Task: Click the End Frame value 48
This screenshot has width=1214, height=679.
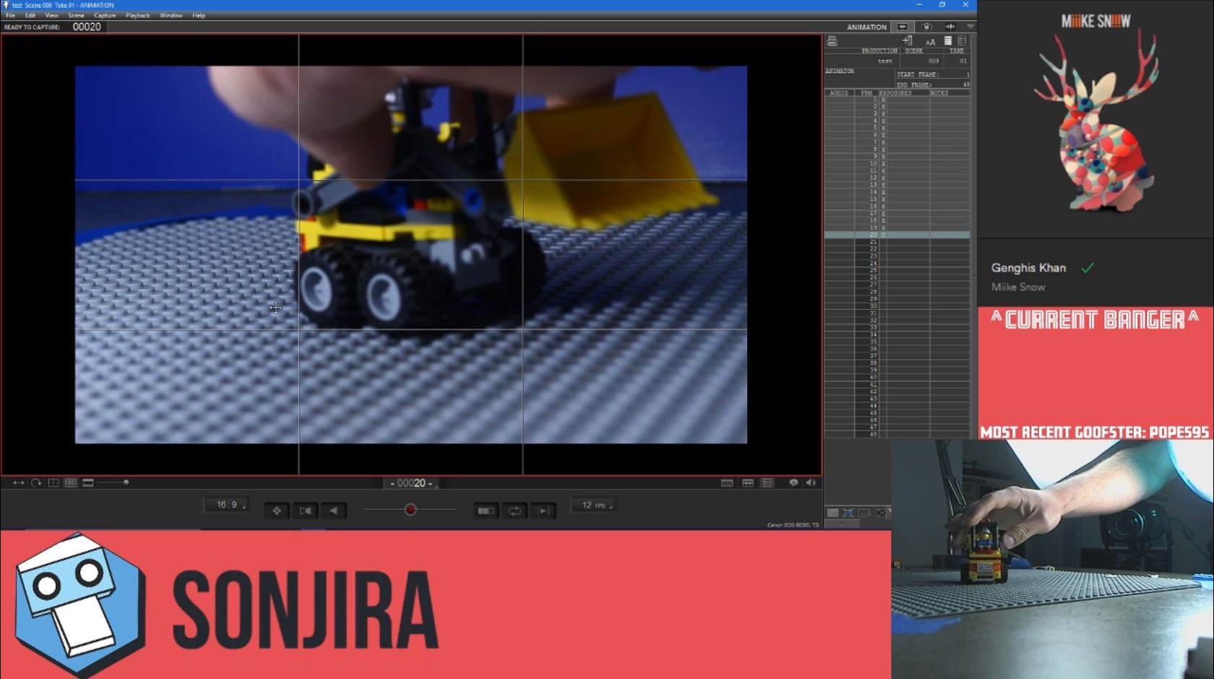Action: [966, 85]
